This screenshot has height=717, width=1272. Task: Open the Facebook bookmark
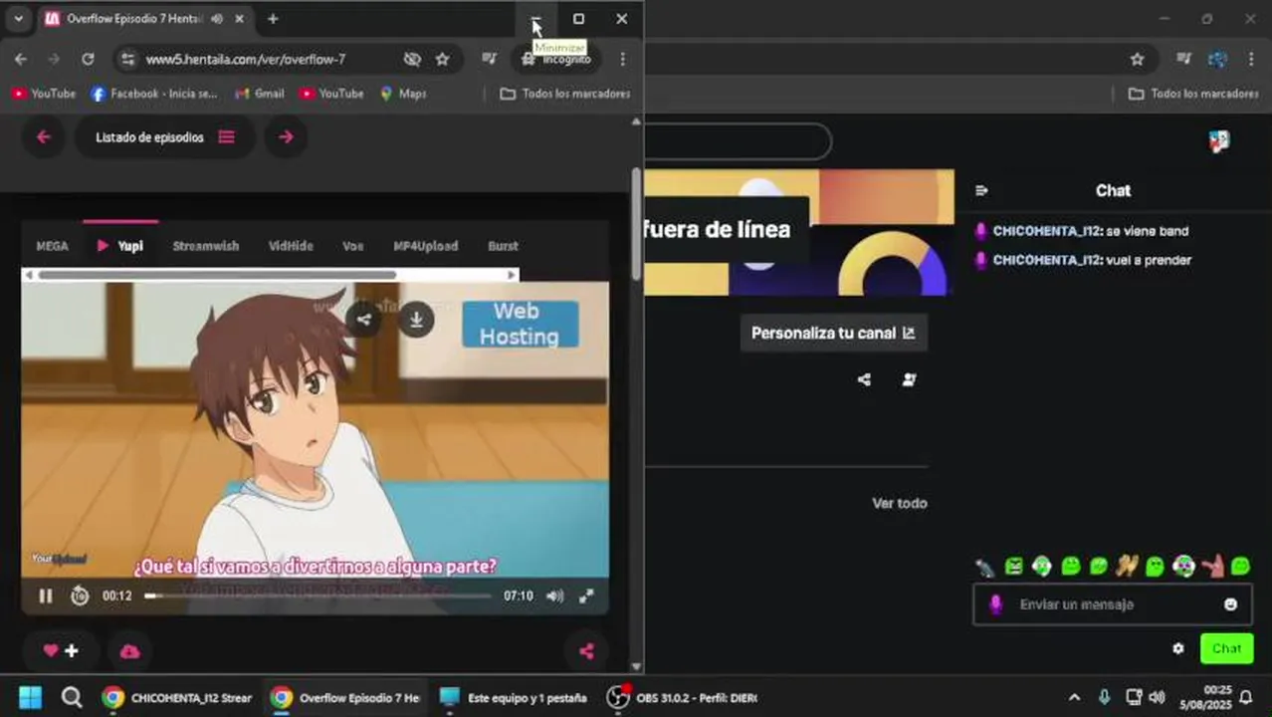pos(154,94)
